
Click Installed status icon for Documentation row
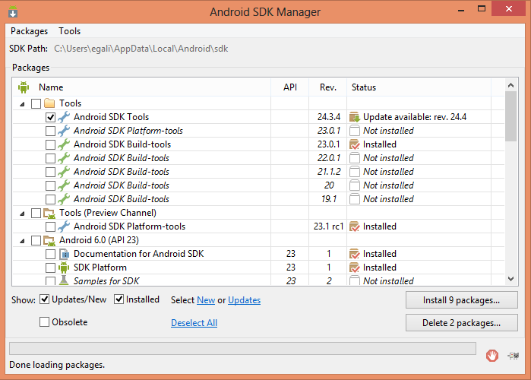tap(355, 254)
